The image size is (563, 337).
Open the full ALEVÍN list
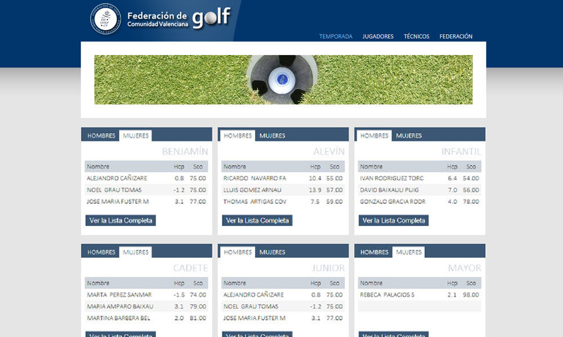point(257,221)
